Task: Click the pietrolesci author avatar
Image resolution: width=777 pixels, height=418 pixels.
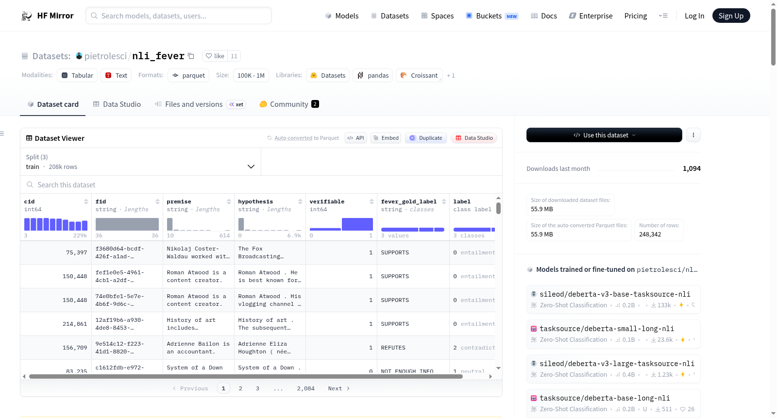Action: tap(79, 56)
